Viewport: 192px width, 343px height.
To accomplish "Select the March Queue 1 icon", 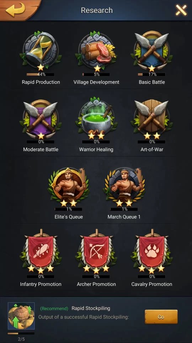I will (x=124, y=187).
